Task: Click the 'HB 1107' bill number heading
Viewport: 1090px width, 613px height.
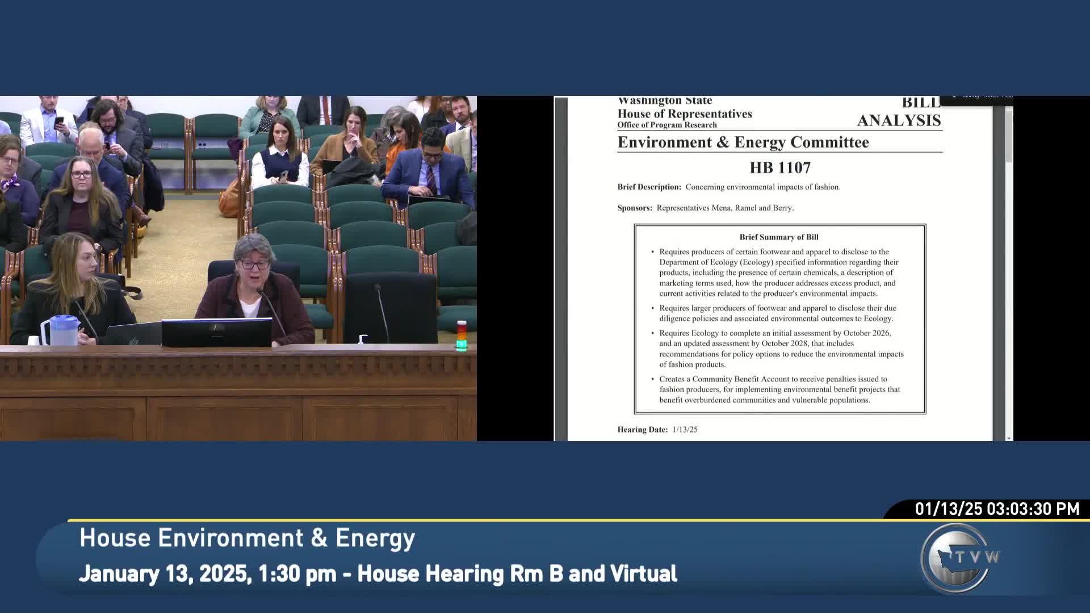Action: (x=780, y=167)
